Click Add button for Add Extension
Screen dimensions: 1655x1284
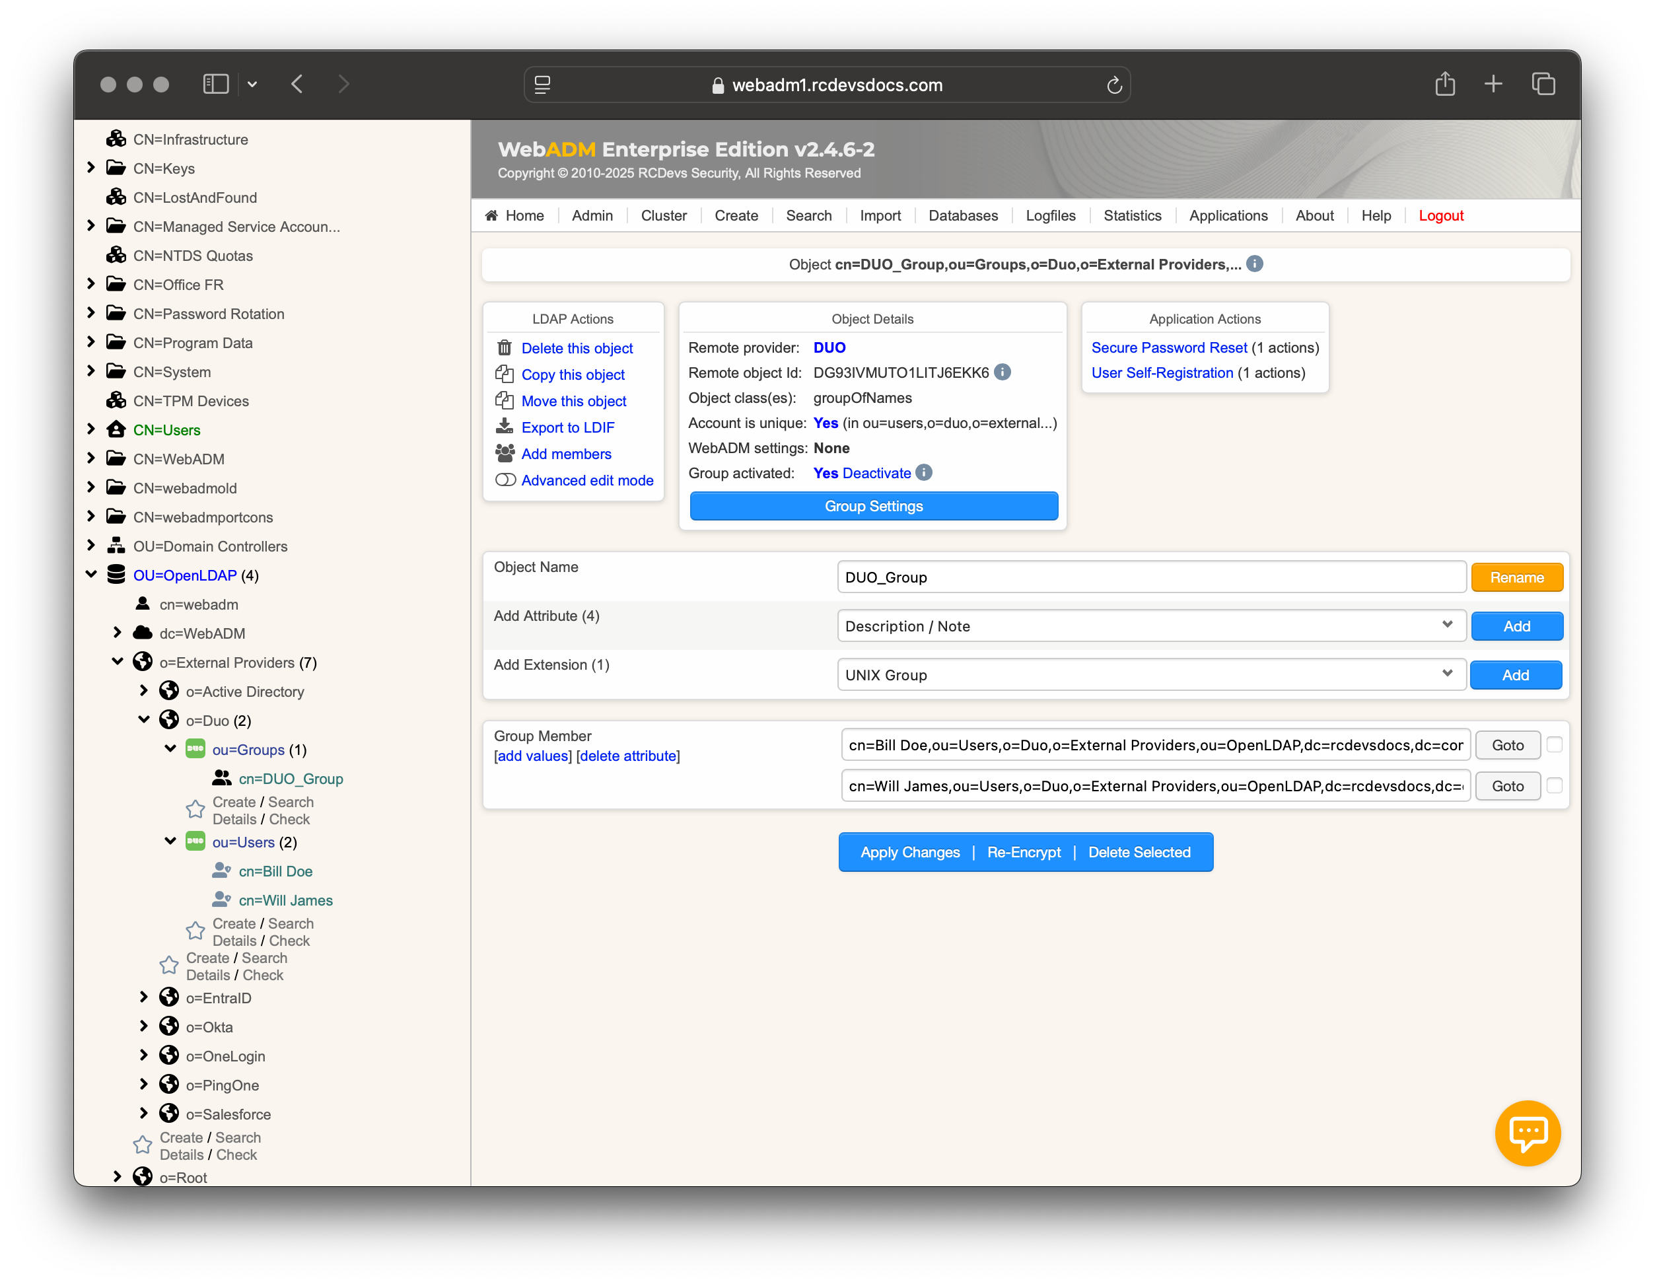(1516, 674)
